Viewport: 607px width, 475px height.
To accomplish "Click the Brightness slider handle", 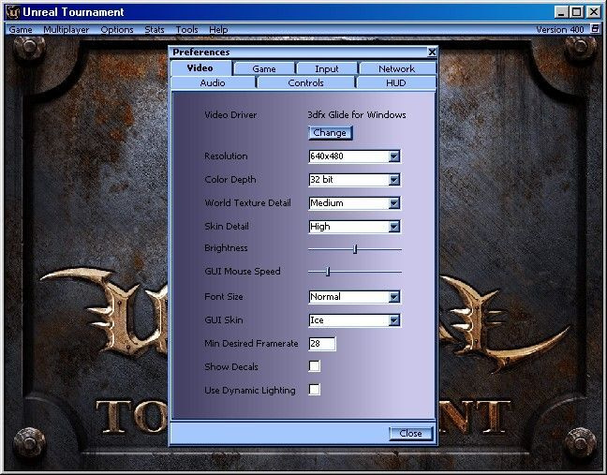I will click(x=355, y=249).
